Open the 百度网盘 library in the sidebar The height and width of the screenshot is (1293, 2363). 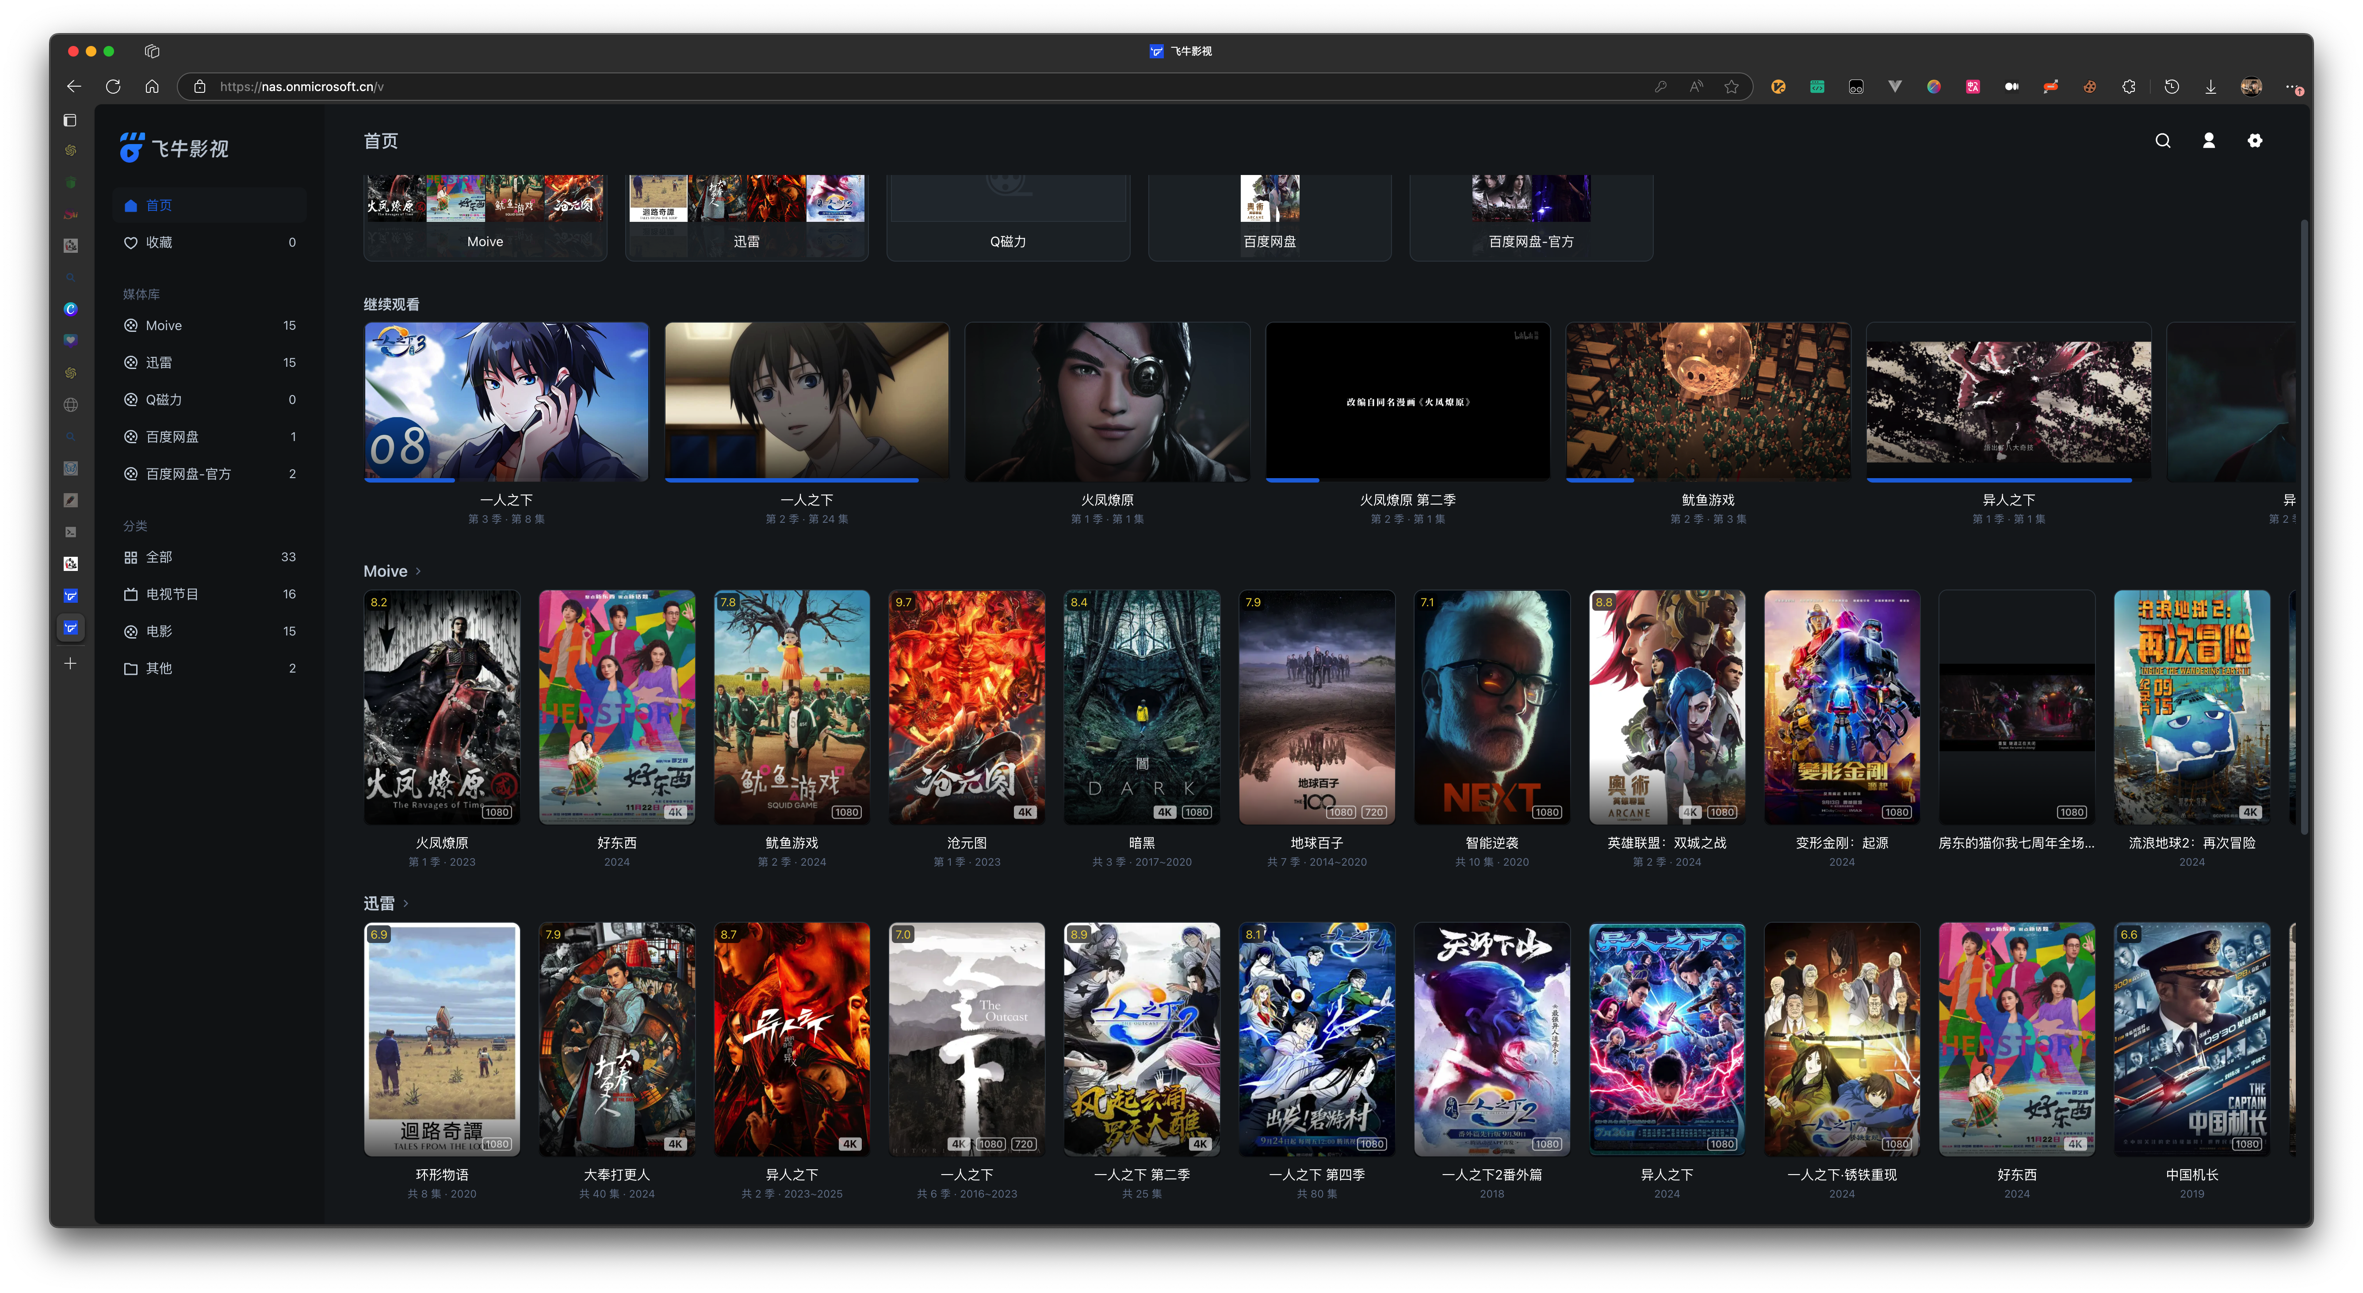210,437
